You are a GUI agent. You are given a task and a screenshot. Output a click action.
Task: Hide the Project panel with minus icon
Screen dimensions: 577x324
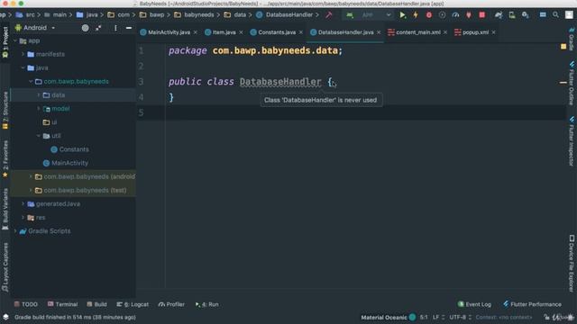(x=129, y=28)
